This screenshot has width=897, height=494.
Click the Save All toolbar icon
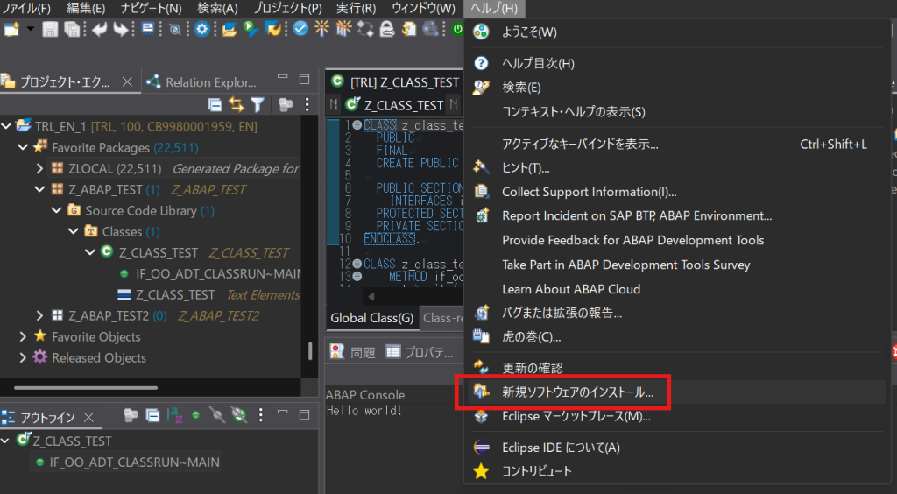pyautogui.click(x=72, y=29)
